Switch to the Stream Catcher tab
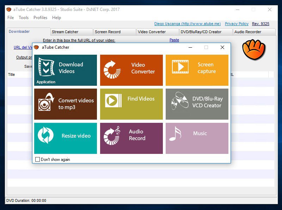This screenshot has width=282, height=210. (x=65, y=32)
